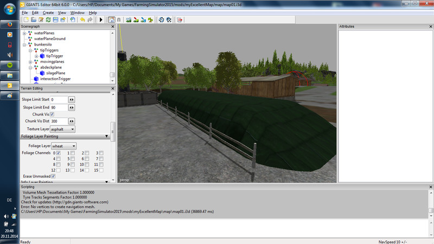Close the Attributes panel

pos(431,27)
